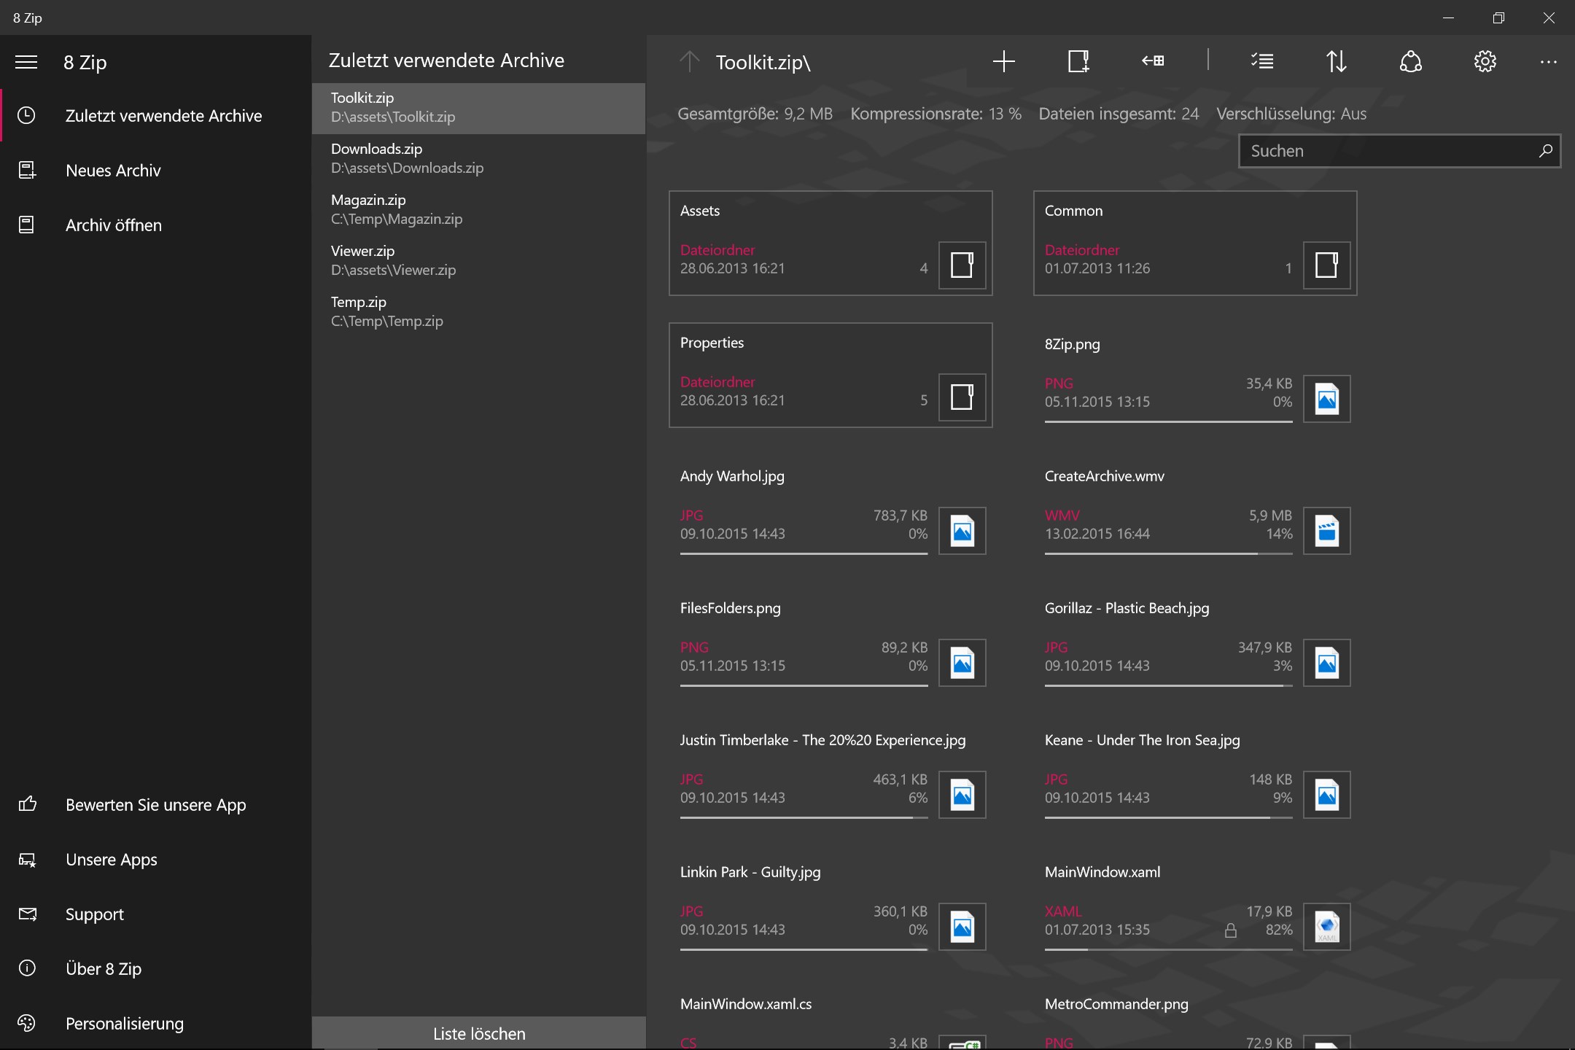This screenshot has height=1050, width=1575.
Task: Toggle multi-select mode with checklist icon
Action: pyautogui.click(x=1262, y=61)
